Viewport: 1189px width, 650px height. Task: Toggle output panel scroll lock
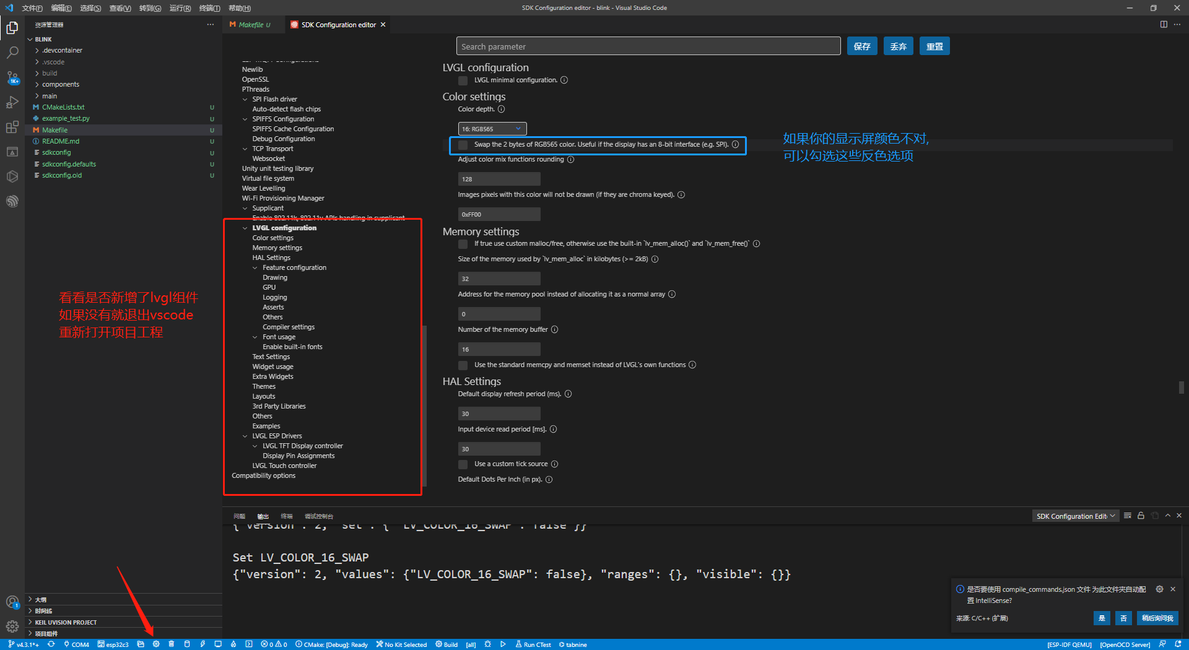click(x=1141, y=516)
